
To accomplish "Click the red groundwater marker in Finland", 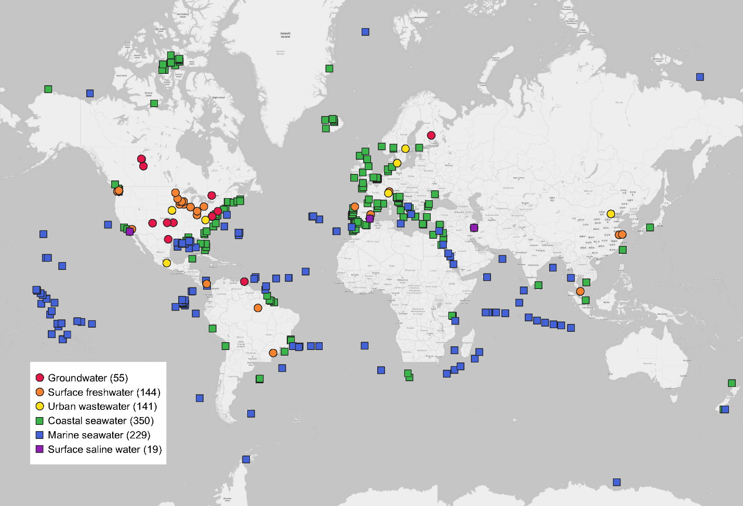I will [431, 135].
